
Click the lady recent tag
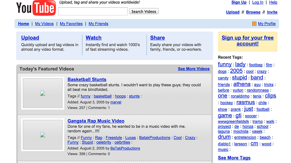click(x=240, y=64)
